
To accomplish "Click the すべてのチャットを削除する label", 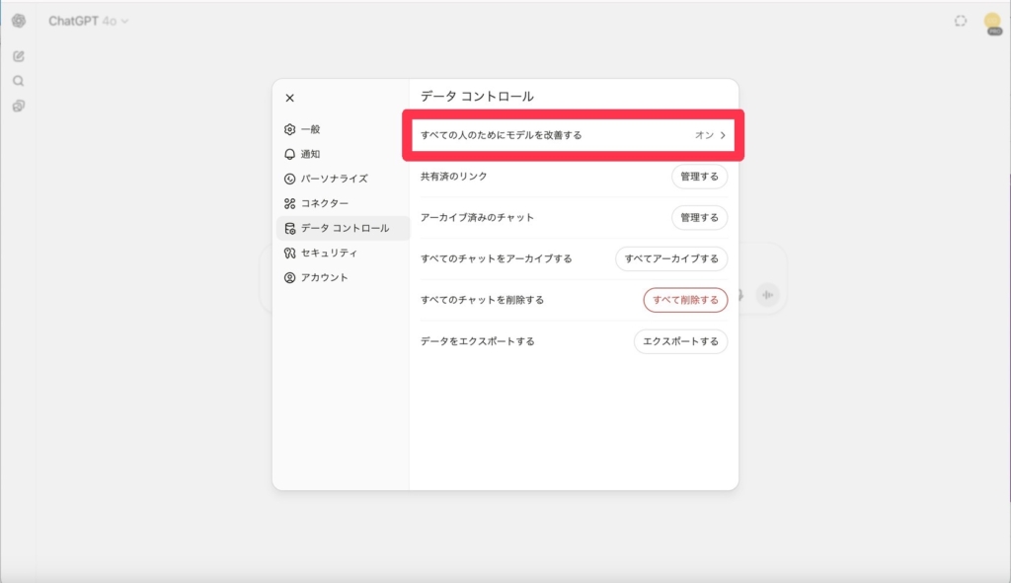I will pos(482,300).
